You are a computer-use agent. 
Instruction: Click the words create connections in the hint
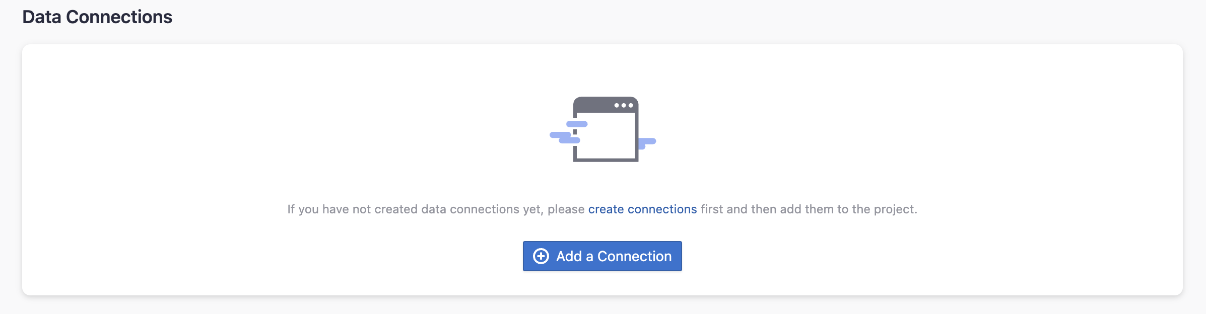642,209
